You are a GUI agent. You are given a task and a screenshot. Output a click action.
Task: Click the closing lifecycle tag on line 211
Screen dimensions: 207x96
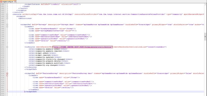[x=31, y=67]
